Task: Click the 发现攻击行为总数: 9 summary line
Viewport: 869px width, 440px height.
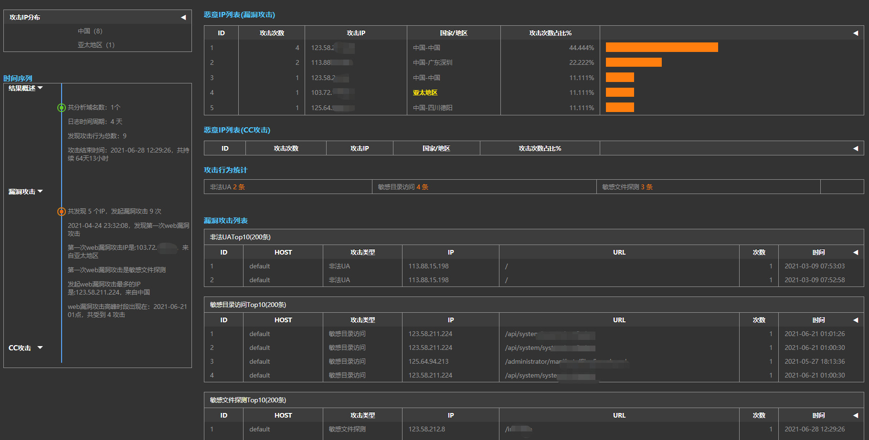Action: [x=97, y=136]
